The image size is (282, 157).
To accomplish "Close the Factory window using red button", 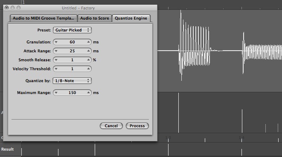I will [x=7, y=8].
